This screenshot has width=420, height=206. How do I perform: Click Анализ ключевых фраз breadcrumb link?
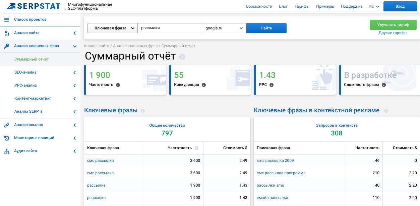(x=135, y=46)
